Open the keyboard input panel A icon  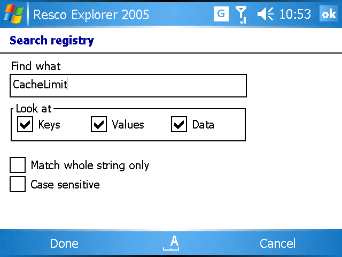point(171,243)
